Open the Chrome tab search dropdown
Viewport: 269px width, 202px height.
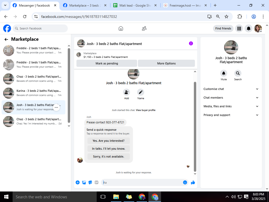coord(5,5)
